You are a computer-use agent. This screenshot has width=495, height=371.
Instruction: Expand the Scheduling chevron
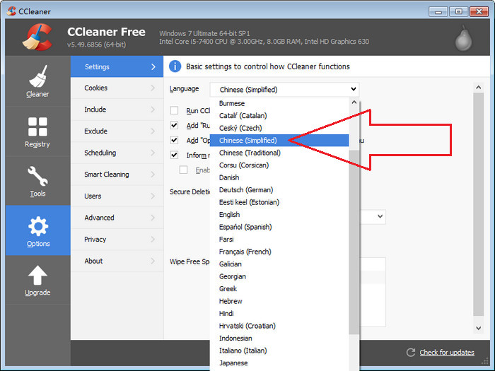pos(153,153)
